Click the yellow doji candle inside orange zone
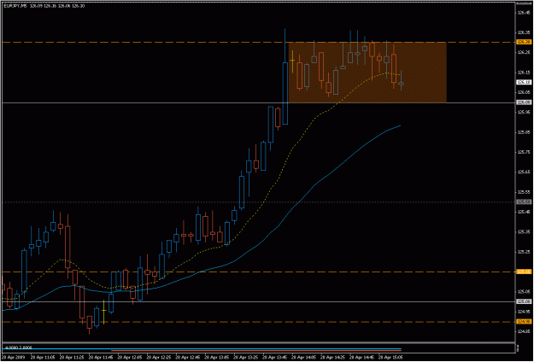The height and width of the screenshot is (362, 534). tap(292, 61)
